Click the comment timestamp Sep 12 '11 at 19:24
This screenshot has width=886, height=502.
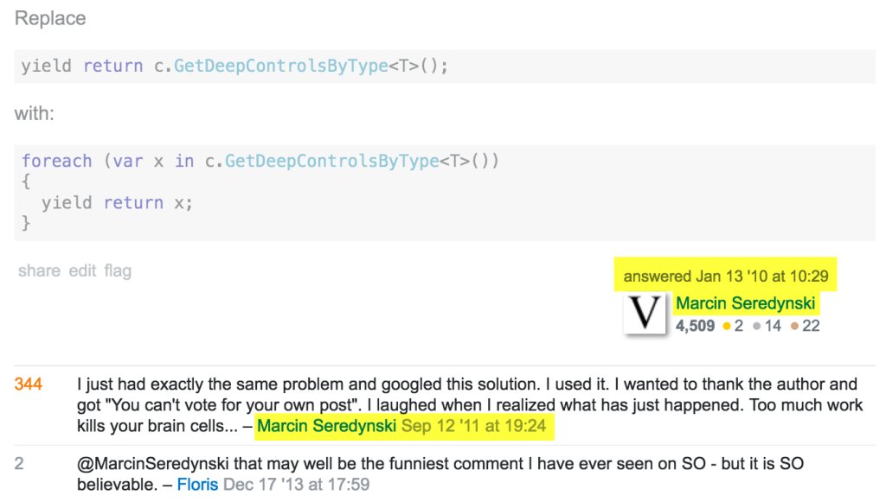click(474, 426)
